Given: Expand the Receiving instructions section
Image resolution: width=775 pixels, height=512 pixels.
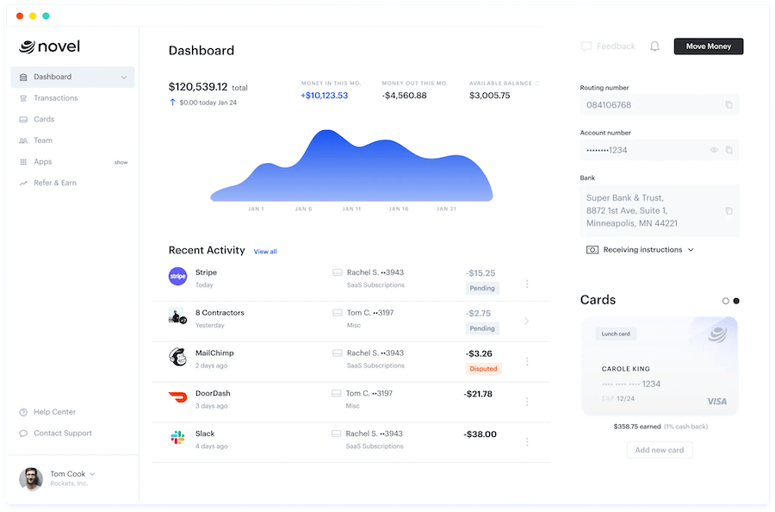Looking at the screenshot, I should click(640, 250).
